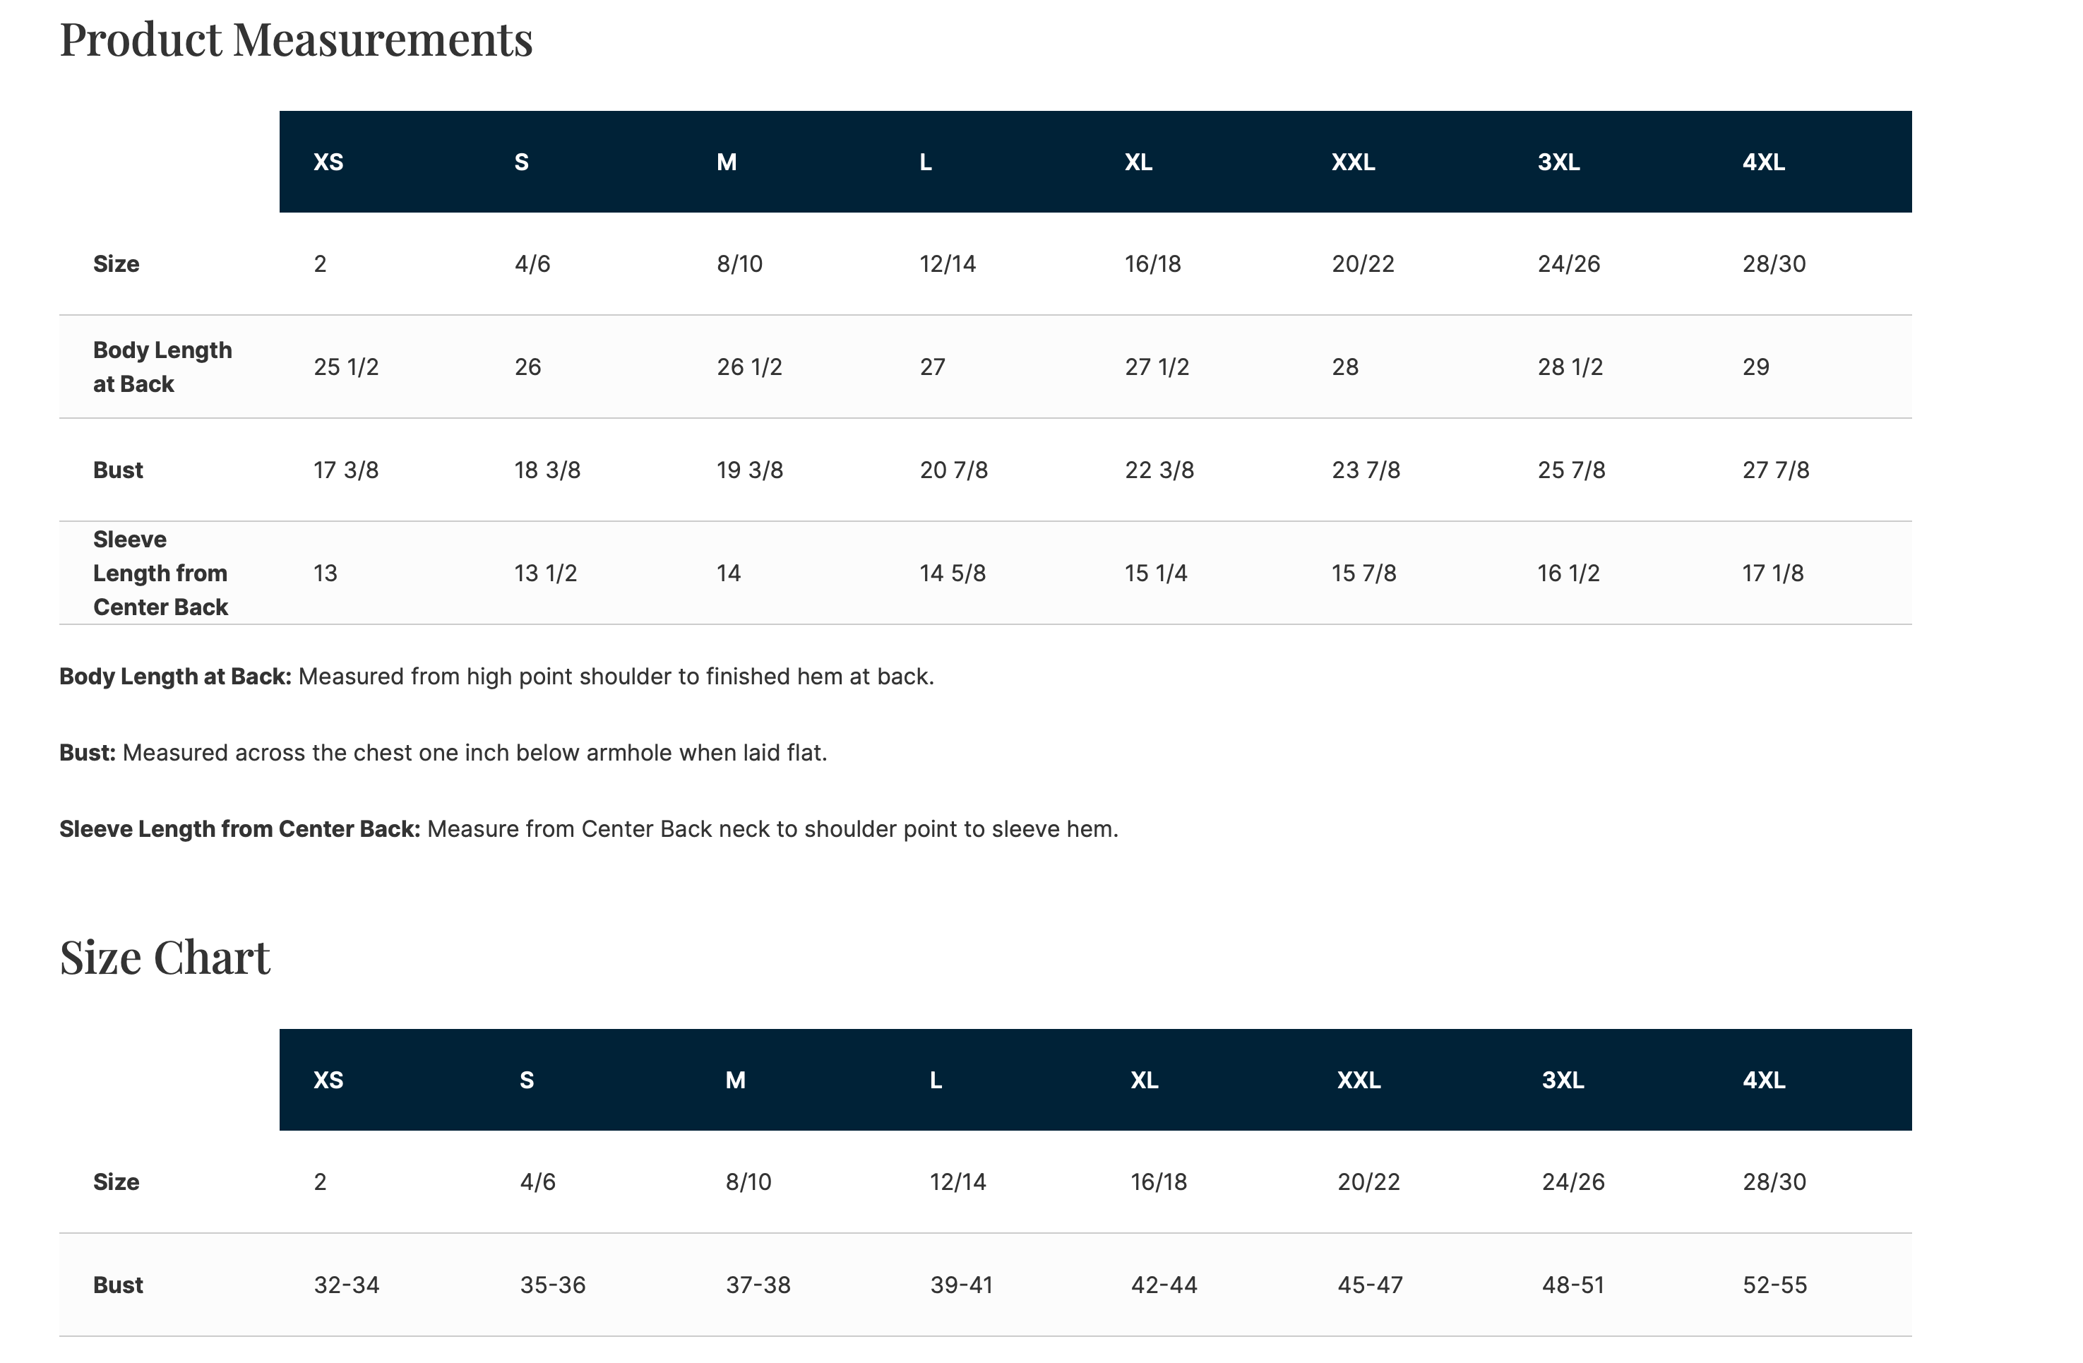Click the sleeve length value 16 1/2
This screenshot has width=2083, height=1363.
tap(1568, 573)
